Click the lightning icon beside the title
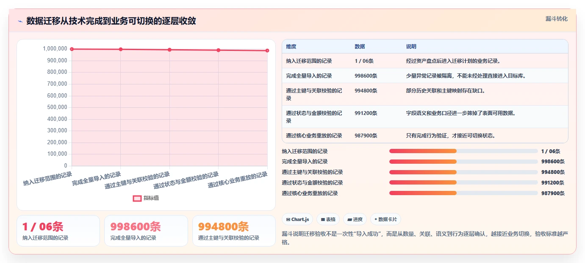585x263 pixels. coord(20,21)
